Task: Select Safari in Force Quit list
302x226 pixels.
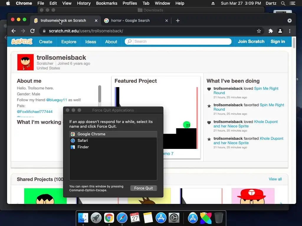Action: coord(113,140)
